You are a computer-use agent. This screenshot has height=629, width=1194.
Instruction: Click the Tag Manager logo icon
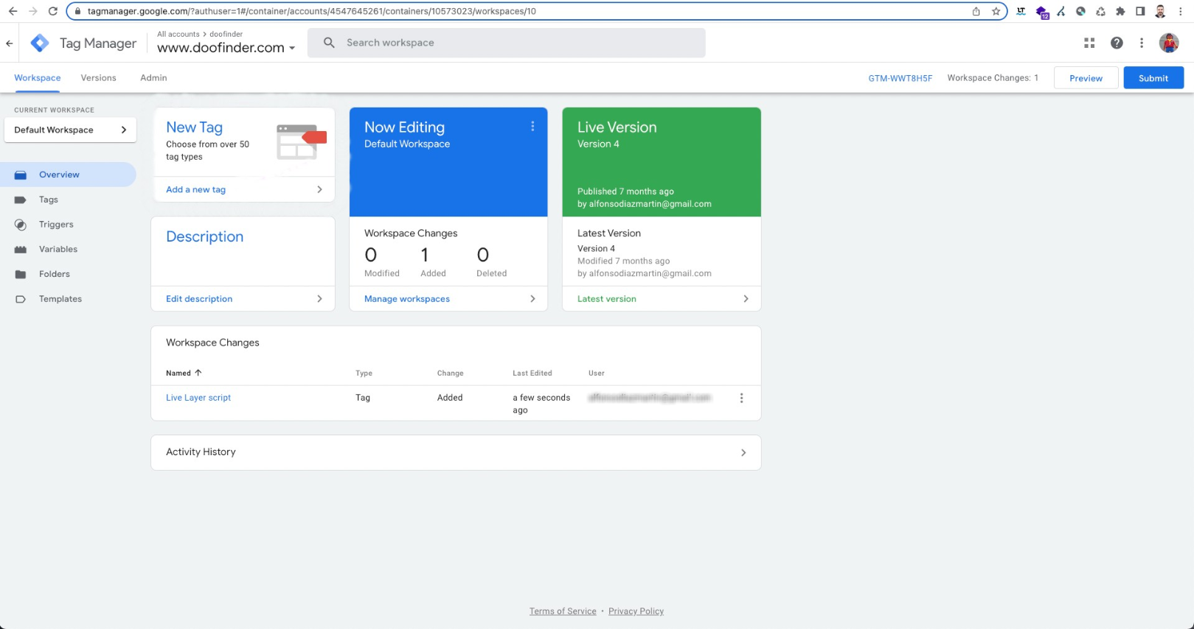tap(40, 43)
